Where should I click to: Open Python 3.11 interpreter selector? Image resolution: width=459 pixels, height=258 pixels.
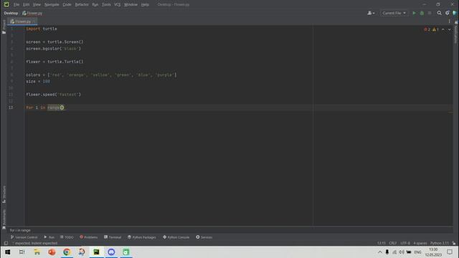(440, 243)
